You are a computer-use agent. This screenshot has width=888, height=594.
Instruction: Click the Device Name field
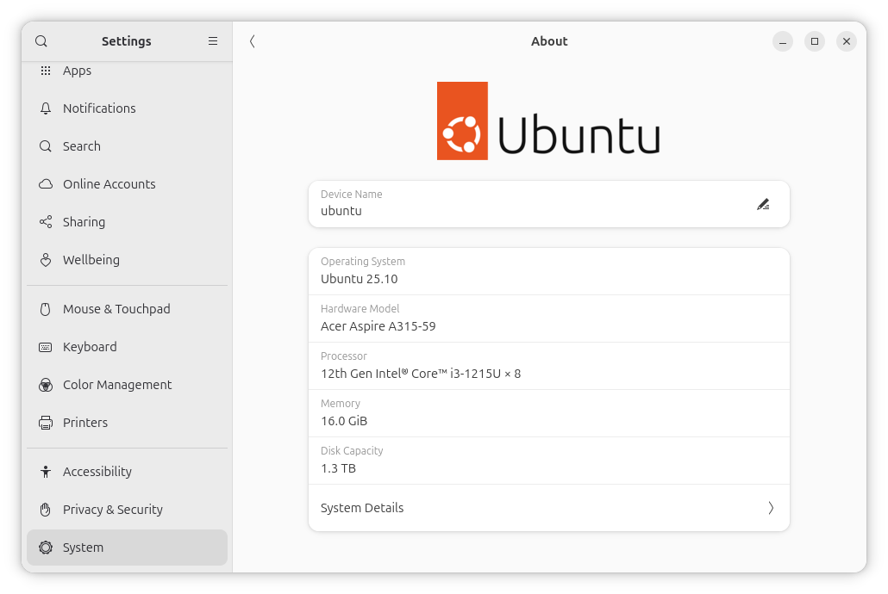[526, 204]
